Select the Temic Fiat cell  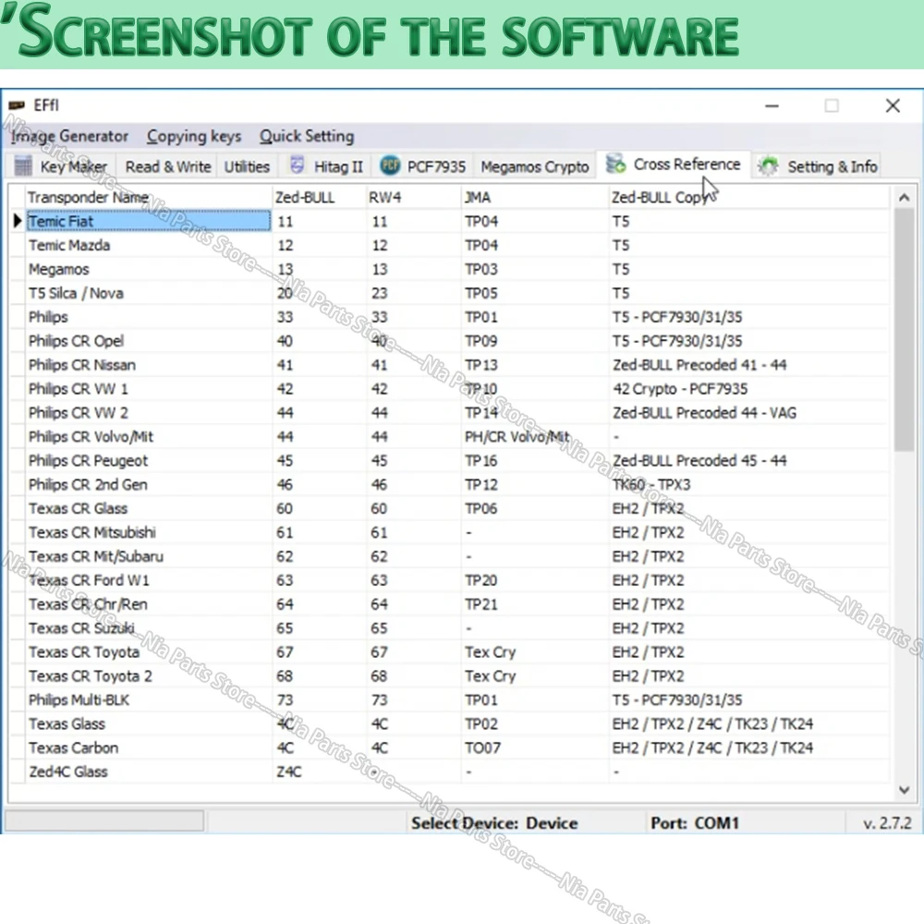[x=149, y=221]
